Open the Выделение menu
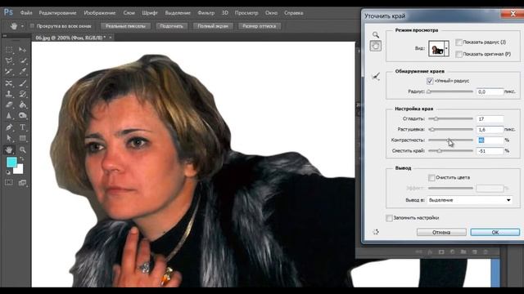The height and width of the screenshot is (294, 524). [178, 13]
